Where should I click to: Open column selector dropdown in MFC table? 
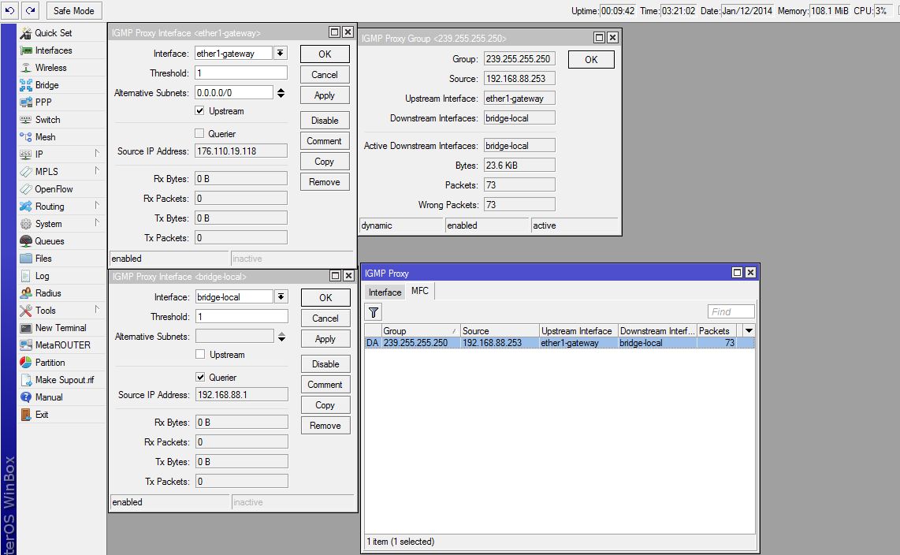click(749, 330)
